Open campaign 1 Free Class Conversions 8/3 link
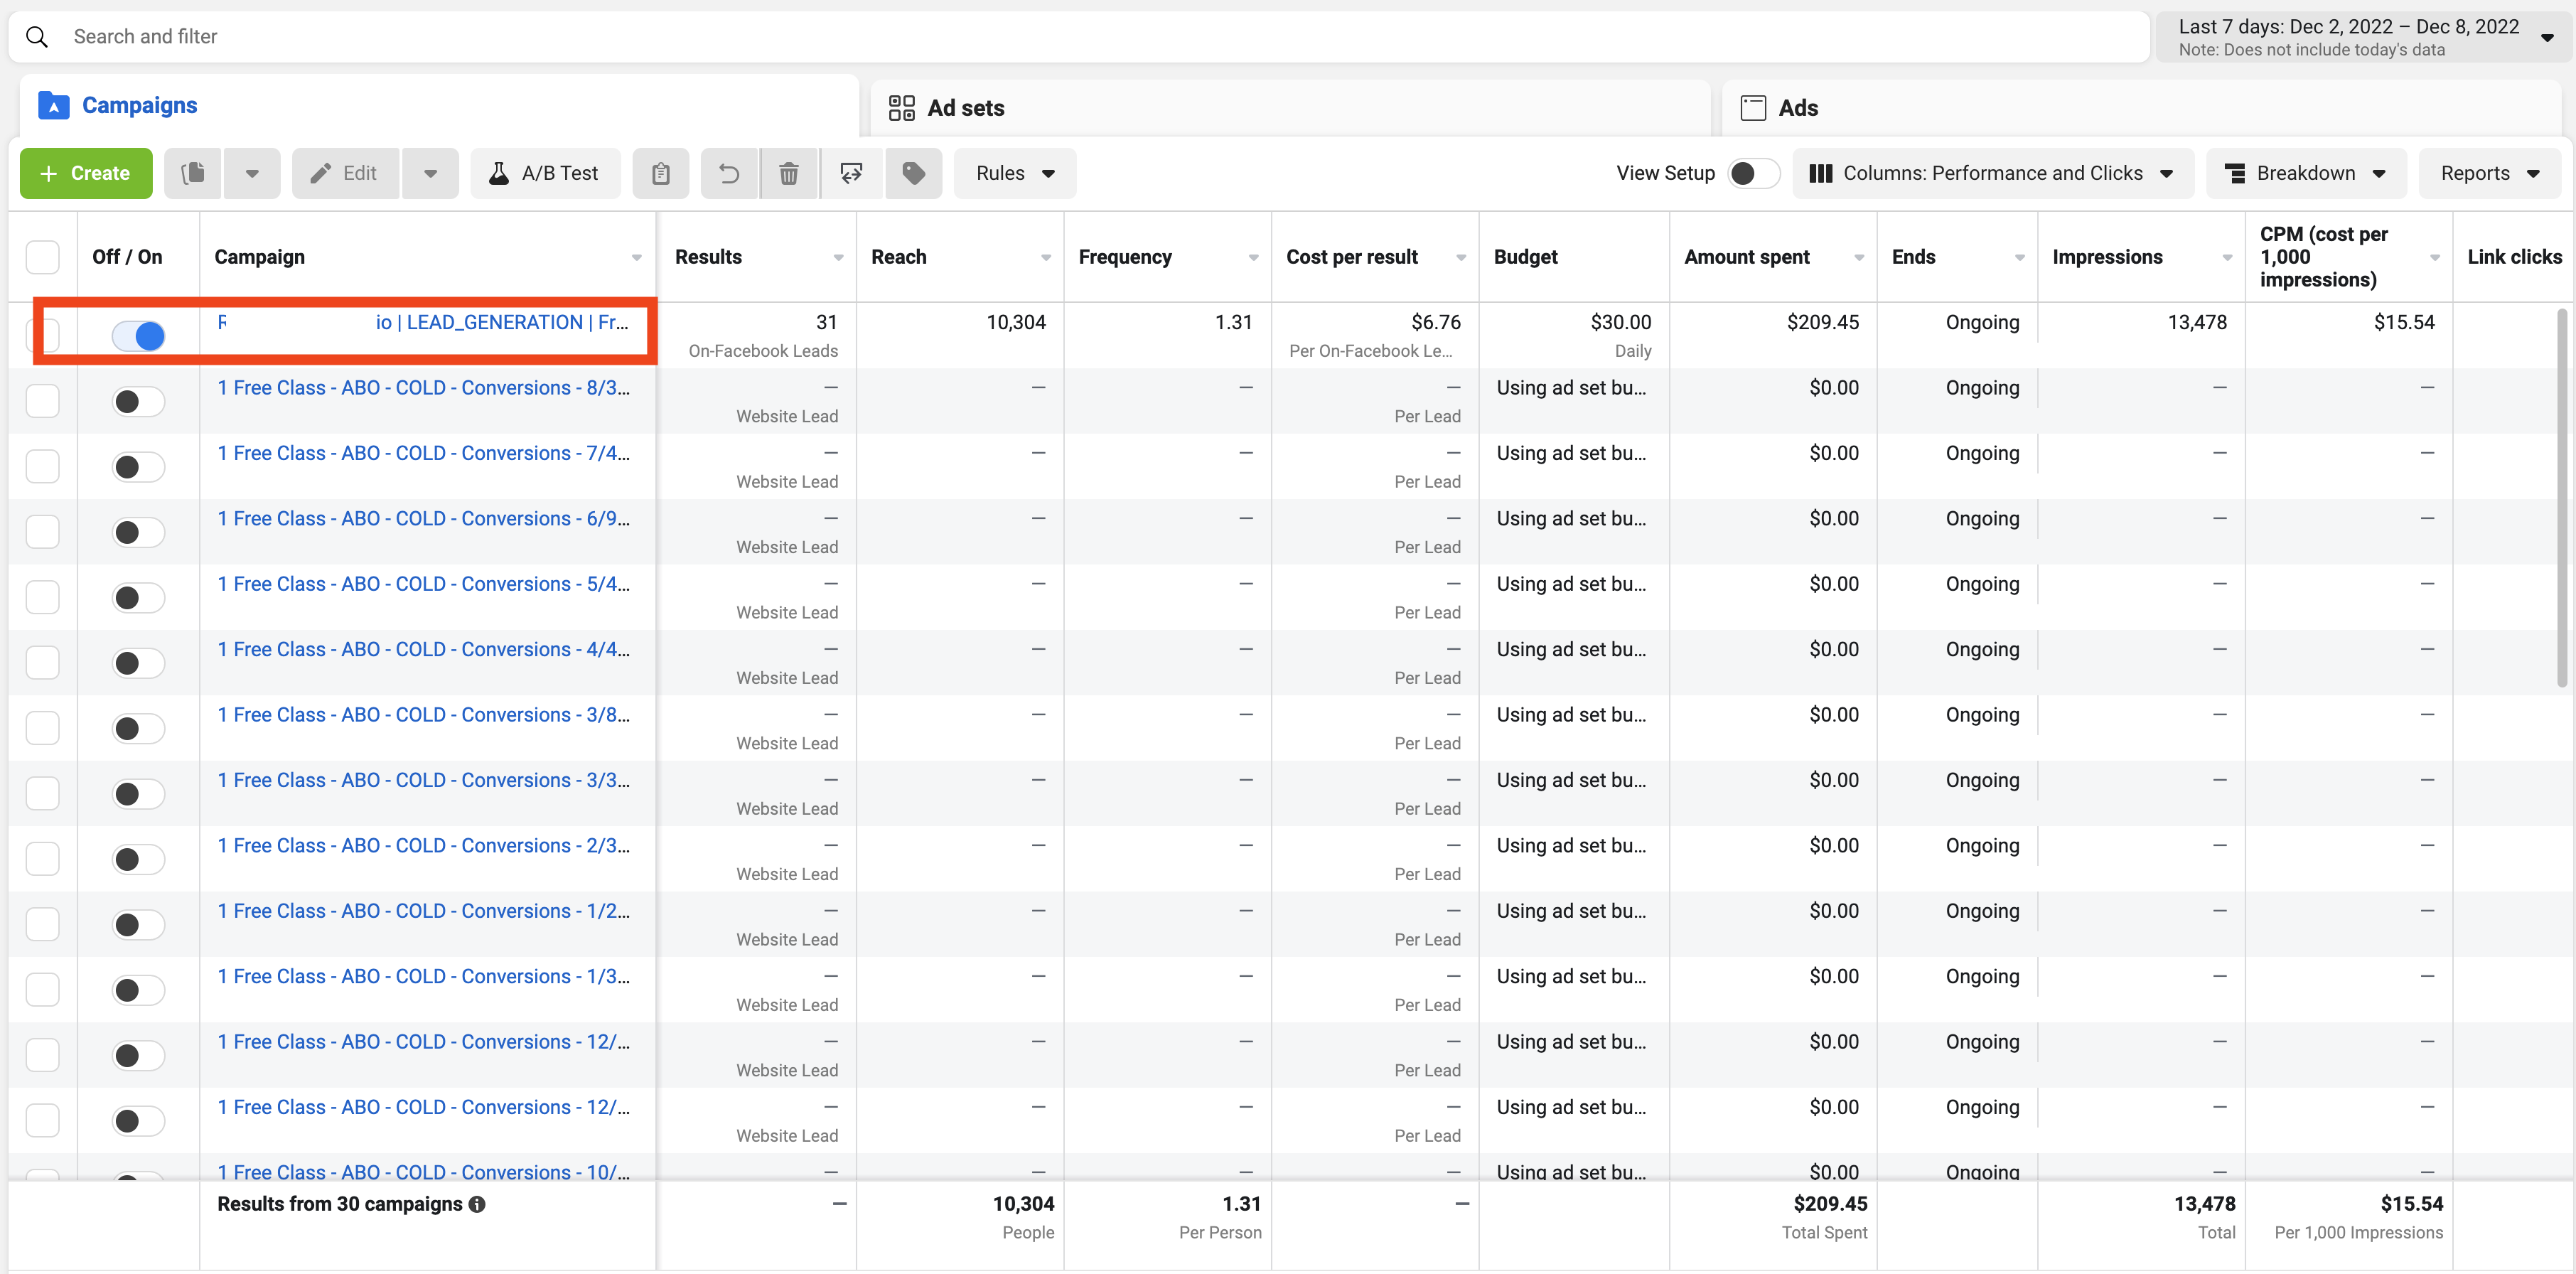The width and height of the screenshot is (2576, 1274). 423,388
